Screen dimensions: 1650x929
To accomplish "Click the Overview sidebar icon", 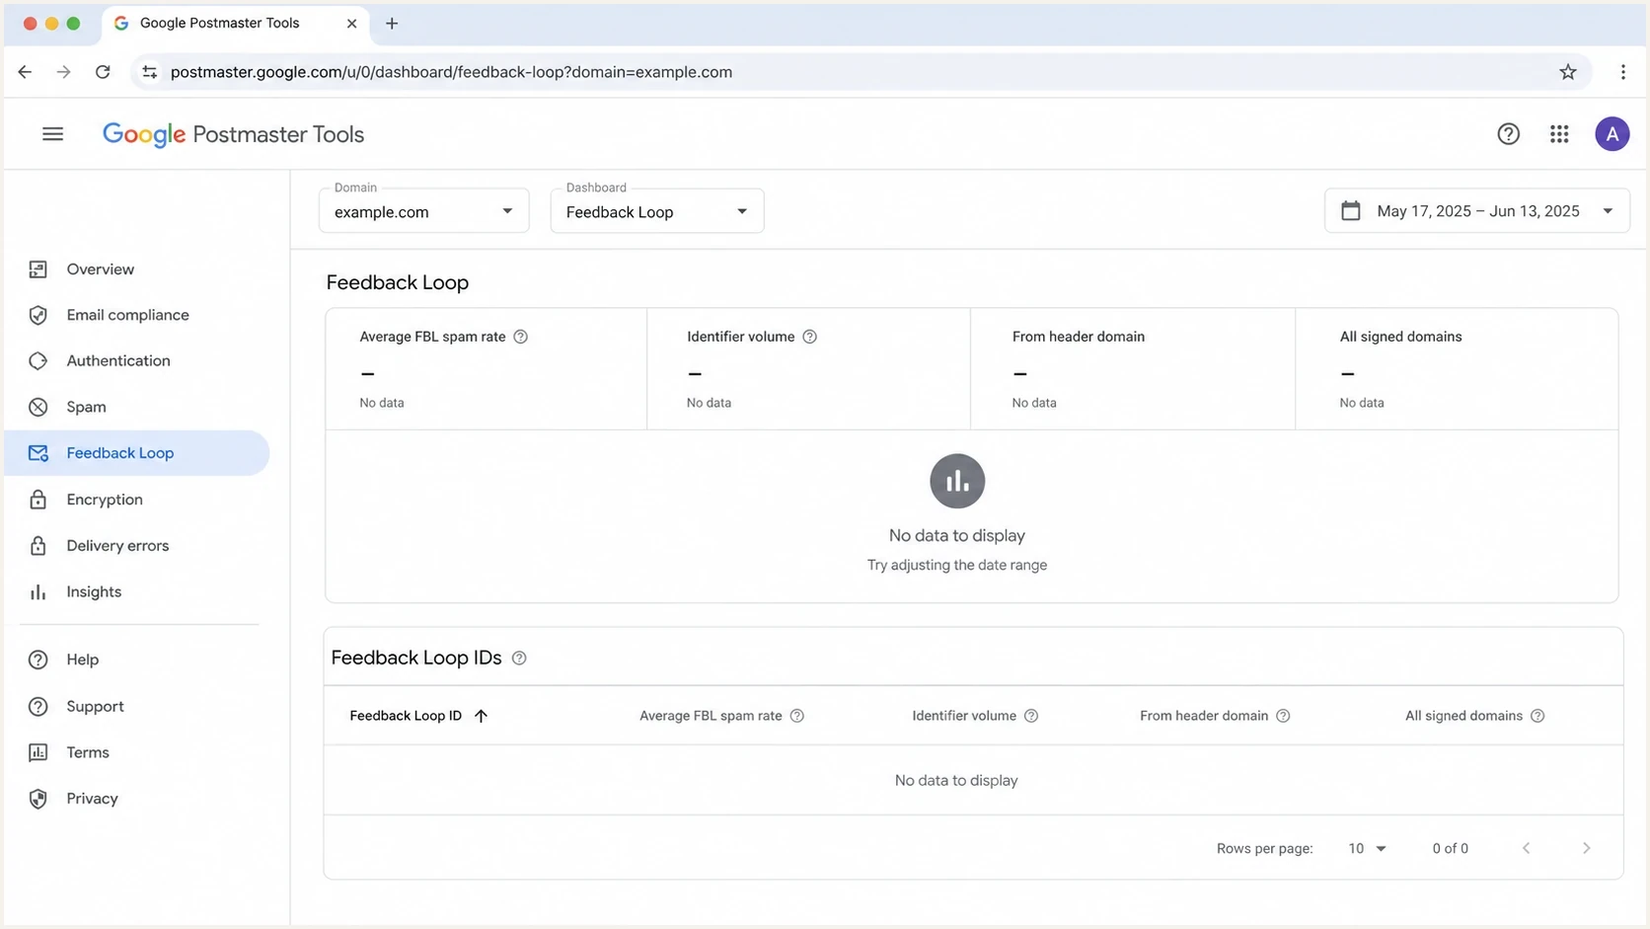I will point(38,270).
